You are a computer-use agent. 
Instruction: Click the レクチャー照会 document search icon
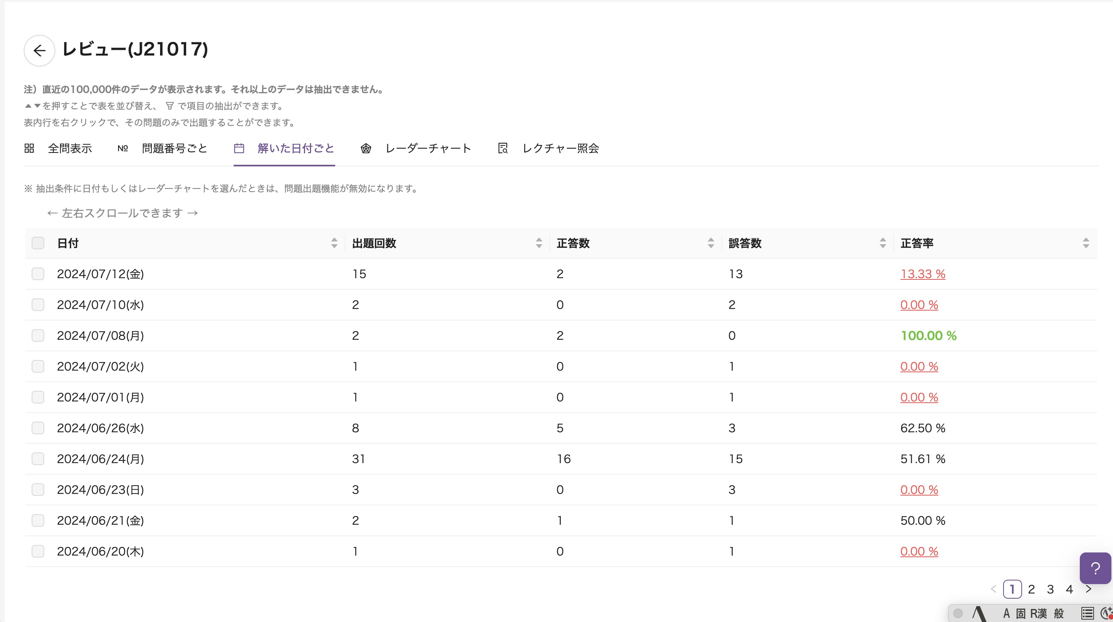[502, 148]
